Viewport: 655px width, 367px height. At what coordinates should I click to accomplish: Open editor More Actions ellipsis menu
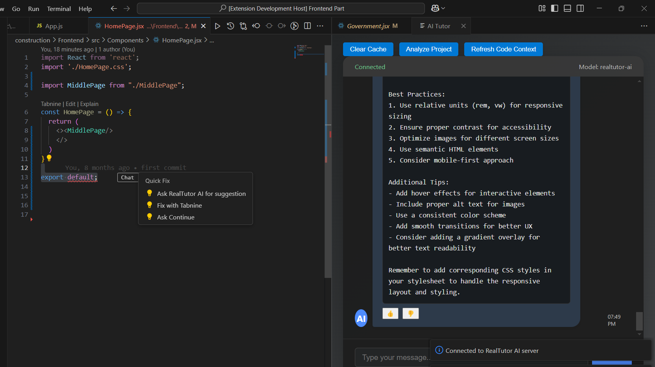(320, 26)
